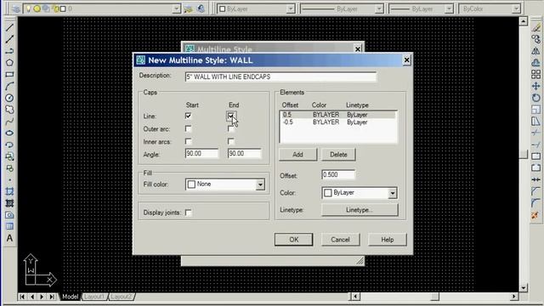Enable Outer arc Start checkbox
The width and height of the screenshot is (544, 306).
[188, 128]
